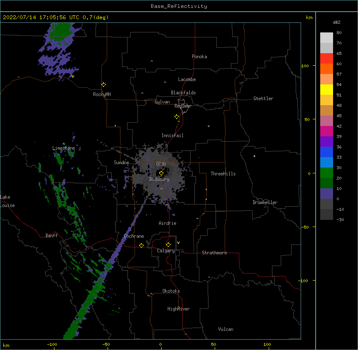
Task: Click the 50 tick on the vertical km axis
Action: (307, 119)
